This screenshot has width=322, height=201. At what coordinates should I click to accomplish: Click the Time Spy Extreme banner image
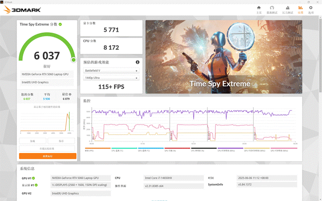click(x=224, y=57)
